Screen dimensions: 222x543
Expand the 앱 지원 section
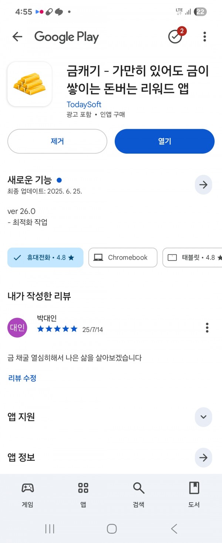(x=203, y=417)
